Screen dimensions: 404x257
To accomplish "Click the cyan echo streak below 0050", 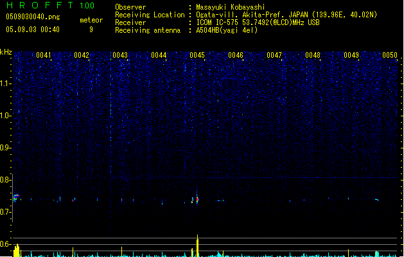I will (x=377, y=200).
